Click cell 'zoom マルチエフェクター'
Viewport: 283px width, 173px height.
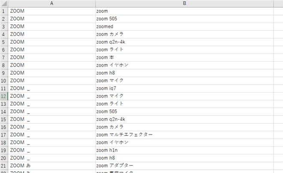[184, 135]
